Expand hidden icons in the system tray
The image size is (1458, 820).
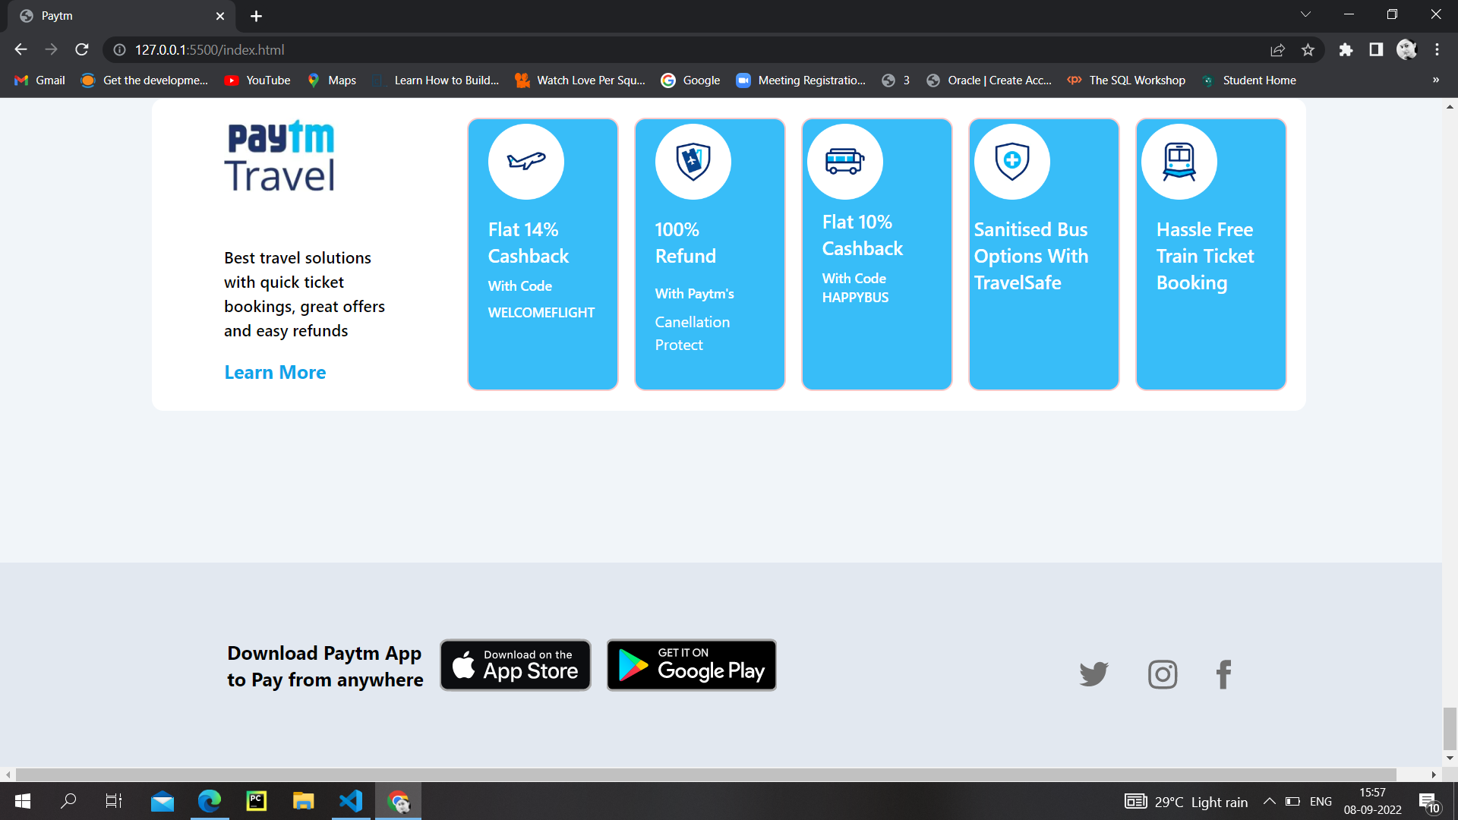(x=1269, y=801)
